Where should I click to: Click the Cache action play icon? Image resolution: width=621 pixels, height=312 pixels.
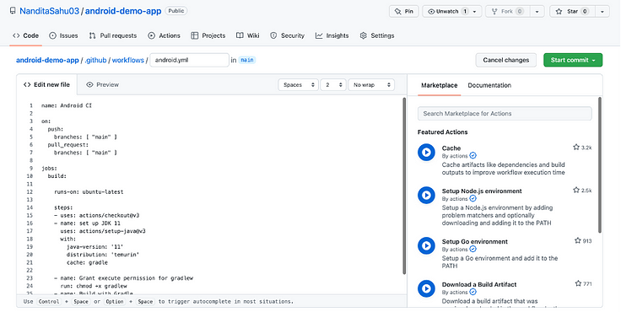[x=426, y=152]
